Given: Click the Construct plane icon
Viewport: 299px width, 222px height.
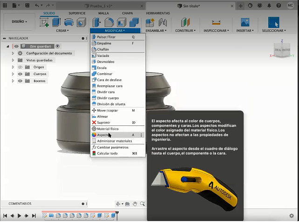Looking at the screenshot, I should [185, 22].
